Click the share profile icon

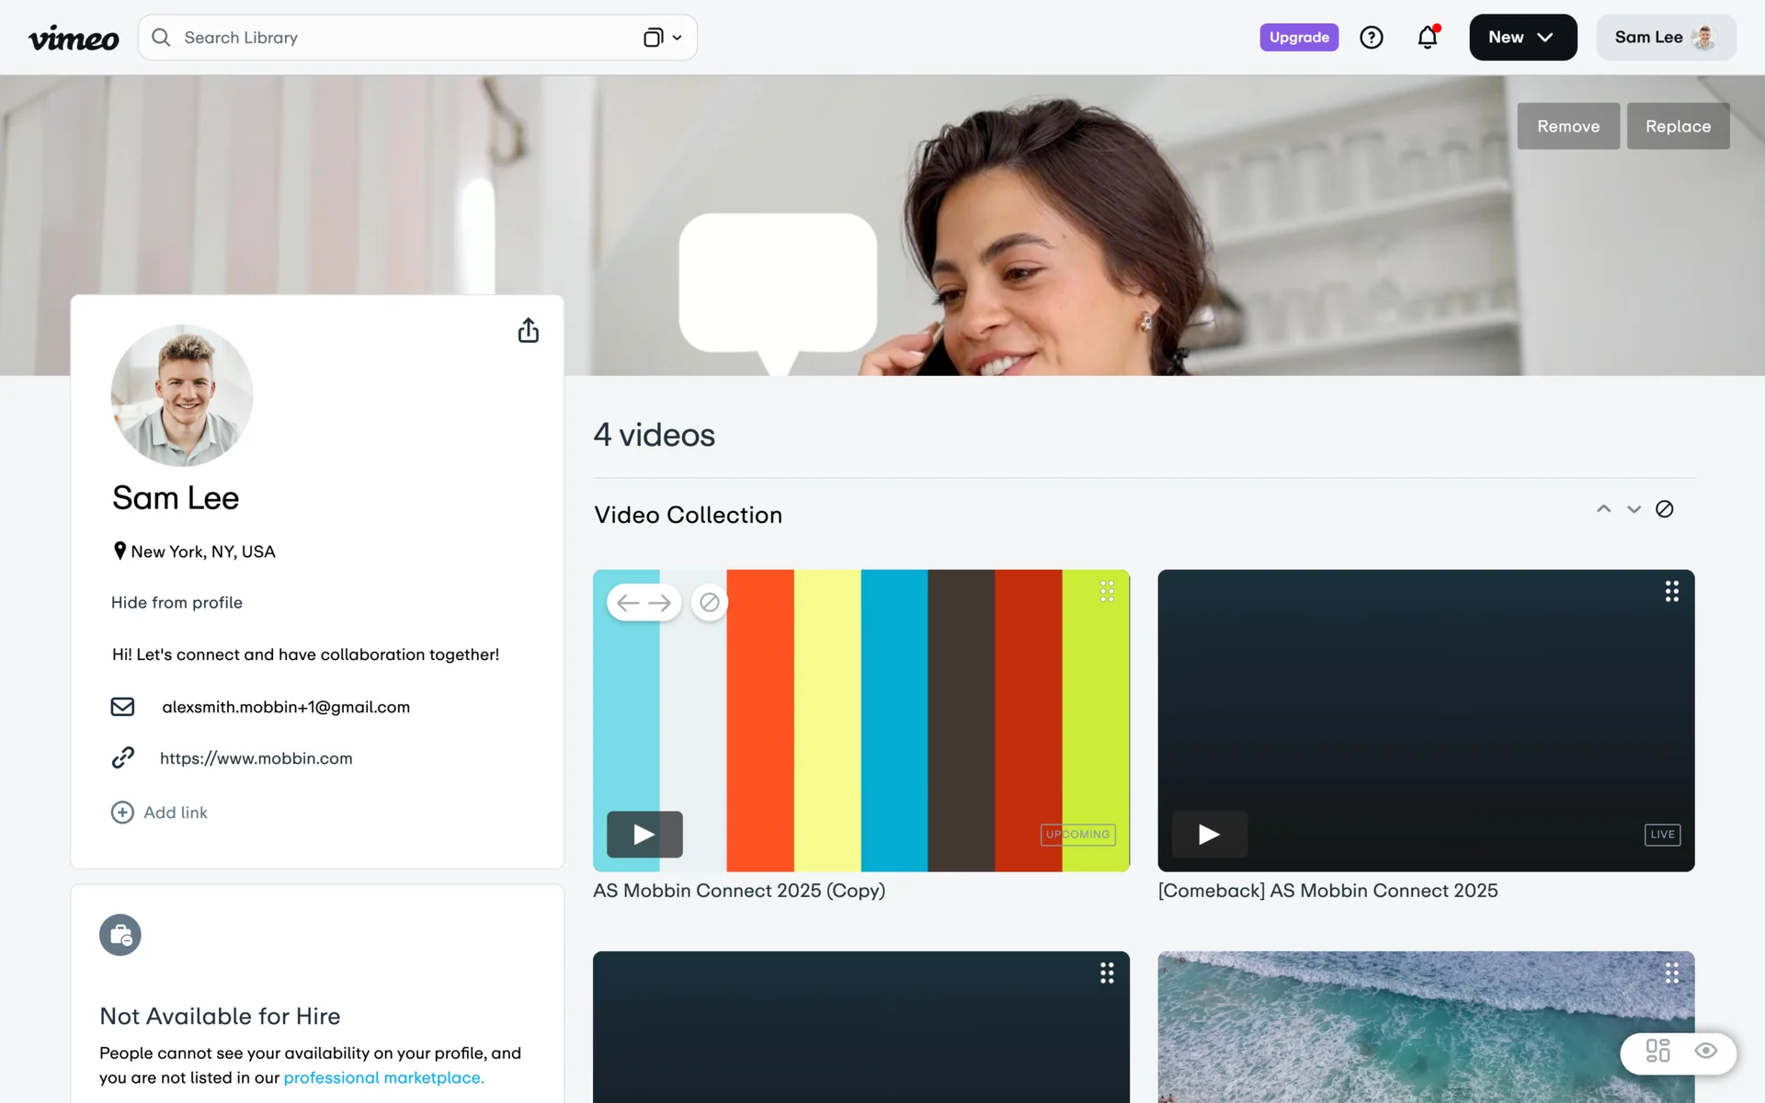coord(528,331)
